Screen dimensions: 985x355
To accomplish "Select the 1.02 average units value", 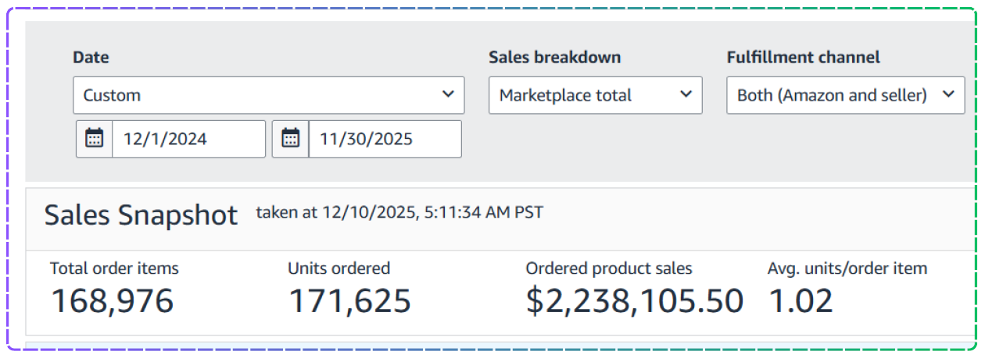I will click(801, 301).
